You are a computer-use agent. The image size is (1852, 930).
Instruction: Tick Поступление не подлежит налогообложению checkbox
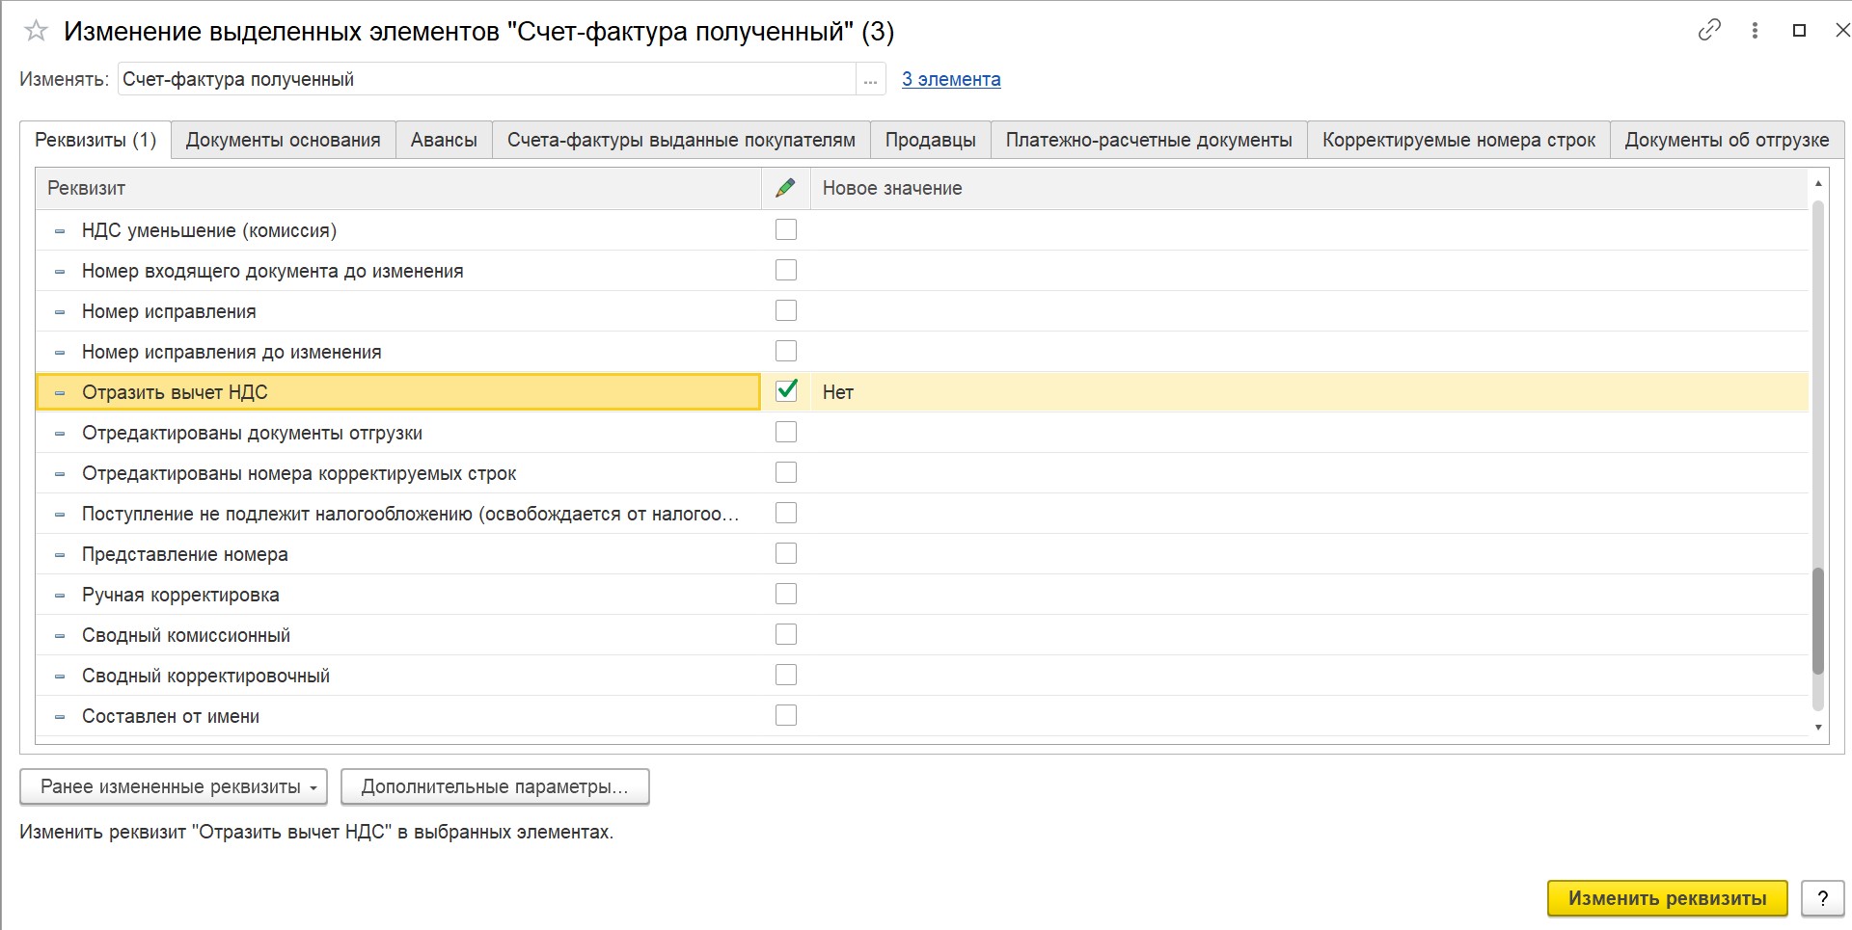click(x=786, y=513)
